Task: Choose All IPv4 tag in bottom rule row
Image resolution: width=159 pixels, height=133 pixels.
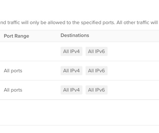Action: click(x=71, y=90)
